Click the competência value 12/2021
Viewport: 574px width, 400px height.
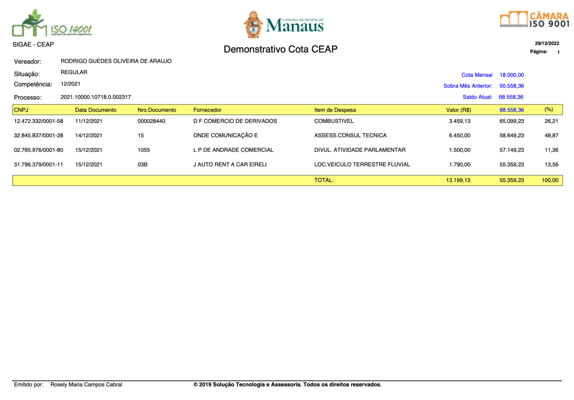(x=70, y=84)
